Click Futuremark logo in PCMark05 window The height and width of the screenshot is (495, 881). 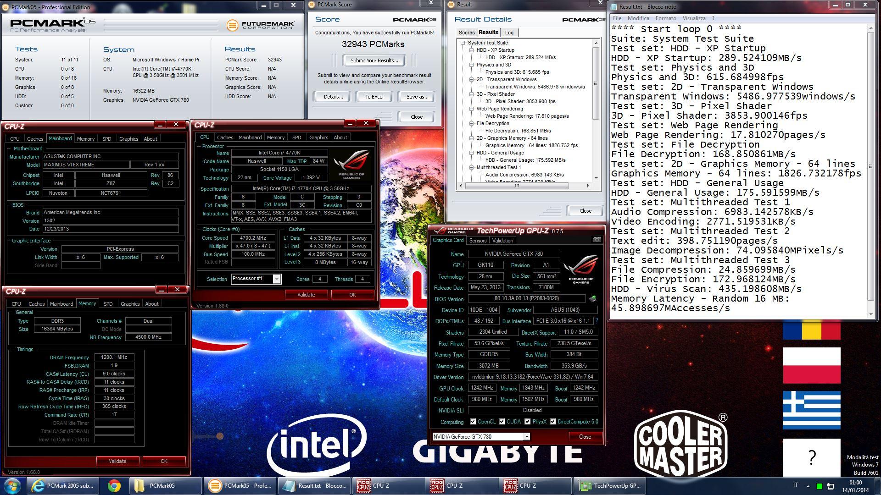[260, 25]
